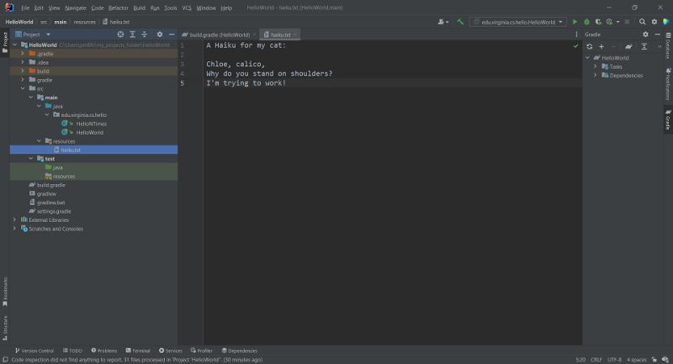Open Project panel options gear
673x364 pixels.
coord(160,34)
